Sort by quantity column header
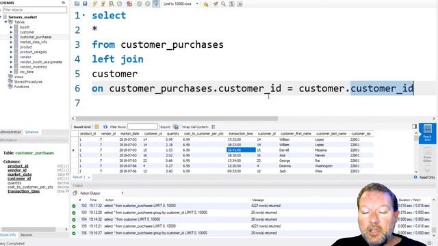The width and height of the screenshot is (438, 246). click(x=172, y=134)
